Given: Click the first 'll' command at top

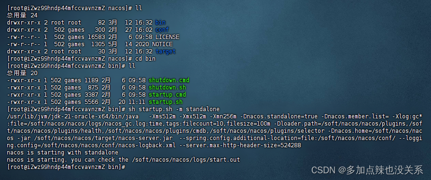Looking at the screenshot, I should [x=139, y=8].
